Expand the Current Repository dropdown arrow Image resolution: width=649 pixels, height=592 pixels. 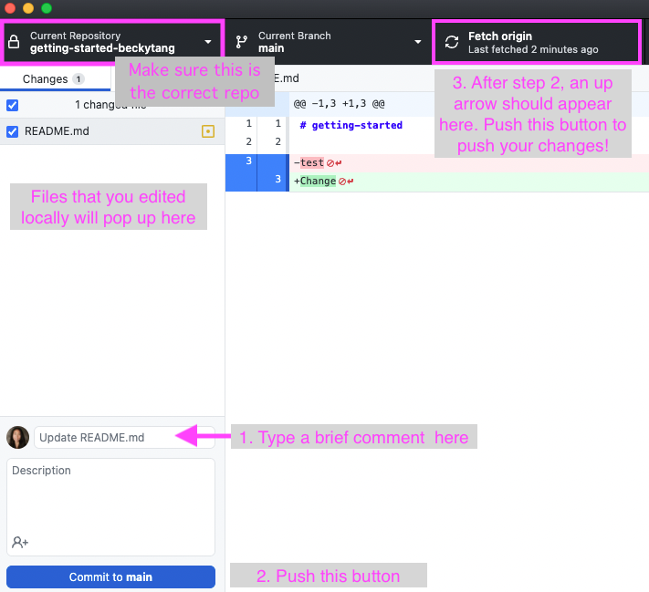(208, 42)
